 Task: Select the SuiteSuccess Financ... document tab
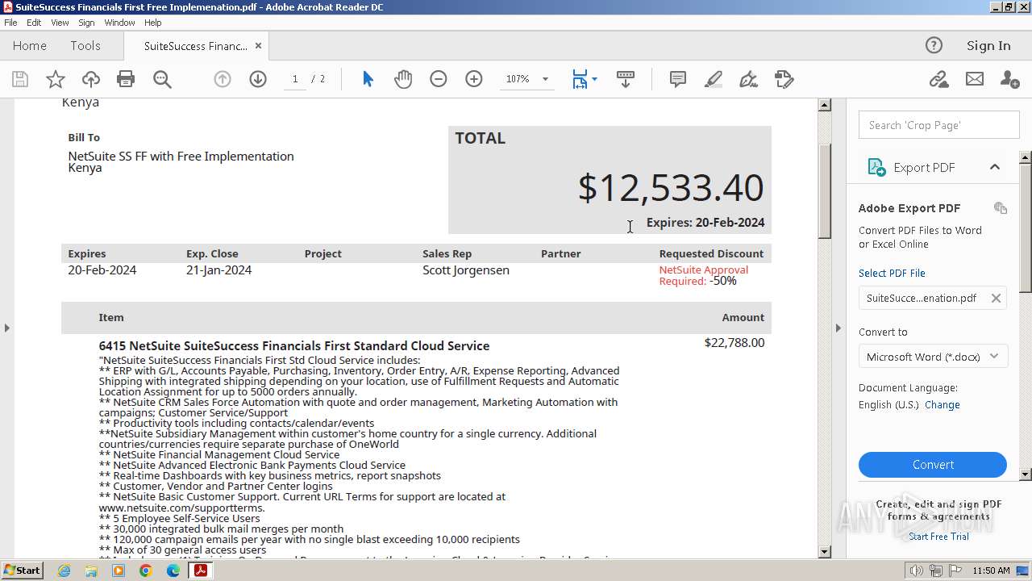point(196,46)
